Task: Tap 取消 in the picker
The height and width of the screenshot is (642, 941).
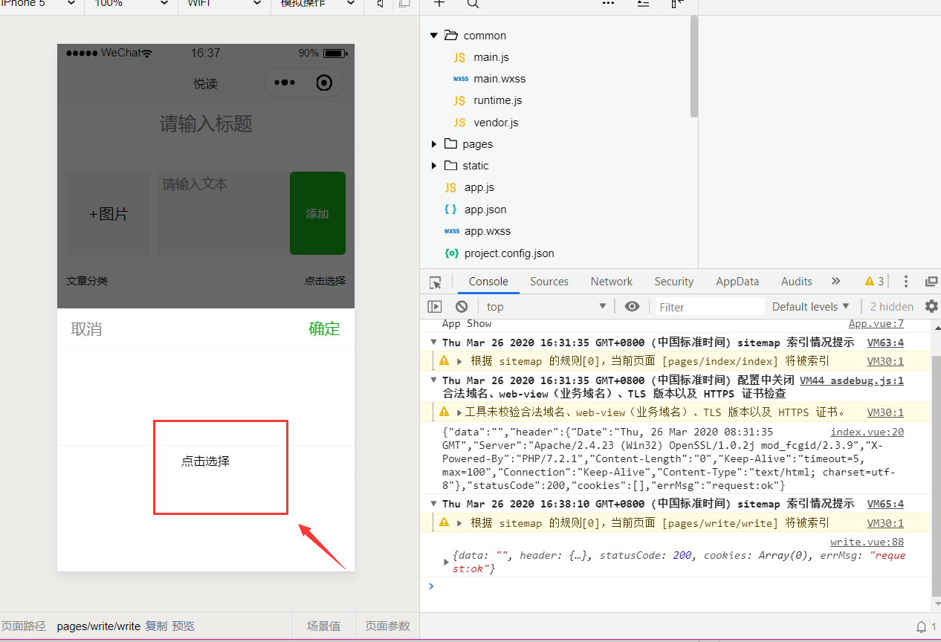Action: point(86,329)
